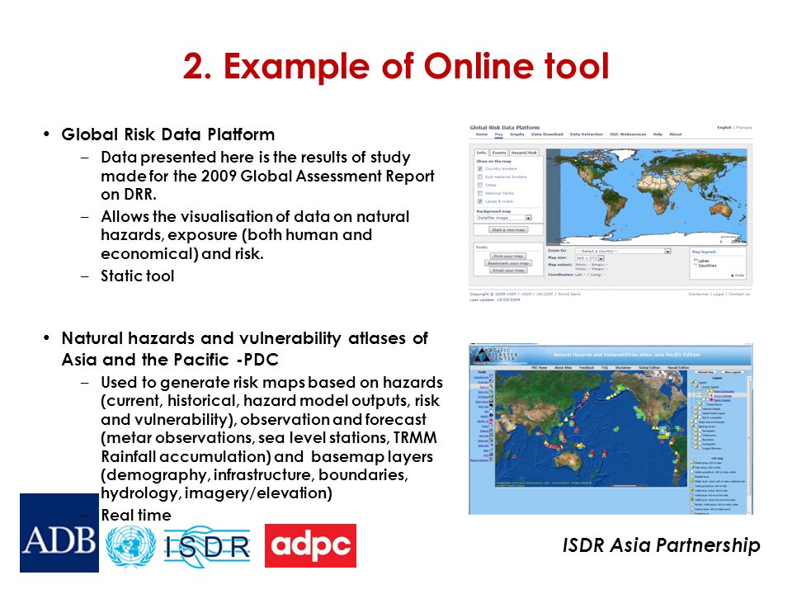Click Email your map button
The width and height of the screenshot is (792, 594).
(508, 271)
